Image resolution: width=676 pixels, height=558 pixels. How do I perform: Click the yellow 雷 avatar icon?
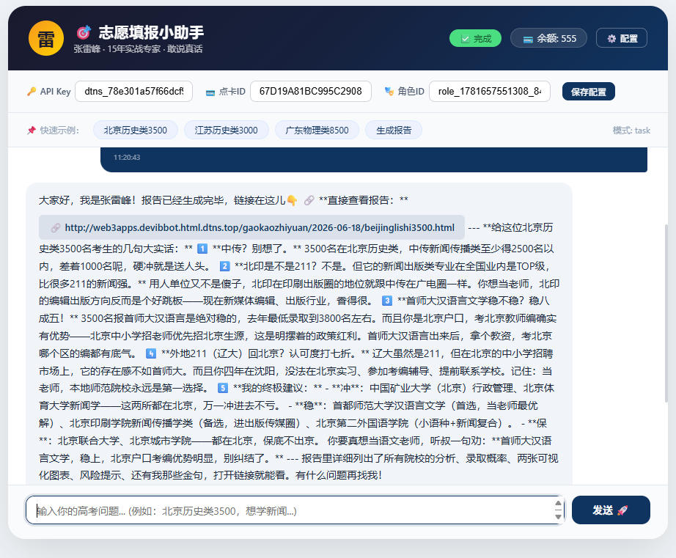click(x=46, y=38)
